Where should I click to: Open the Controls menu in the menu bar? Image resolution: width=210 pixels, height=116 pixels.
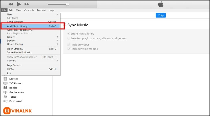click(29, 10)
